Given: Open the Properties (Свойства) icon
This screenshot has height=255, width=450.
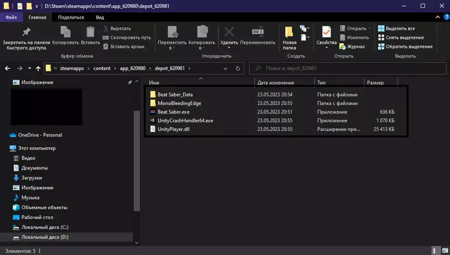Looking at the screenshot, I should click(x=326, y=32).
